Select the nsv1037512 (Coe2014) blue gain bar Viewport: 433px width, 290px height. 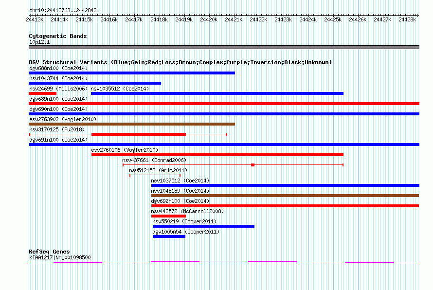click(x=285, y=185)
